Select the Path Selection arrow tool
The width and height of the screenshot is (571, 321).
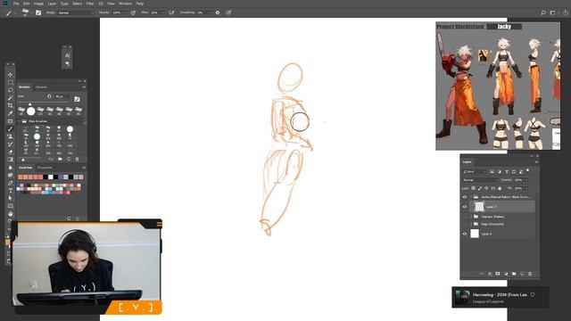click(x=10, y=198)
